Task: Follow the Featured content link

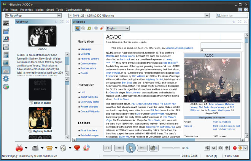Action: point(89,58)
